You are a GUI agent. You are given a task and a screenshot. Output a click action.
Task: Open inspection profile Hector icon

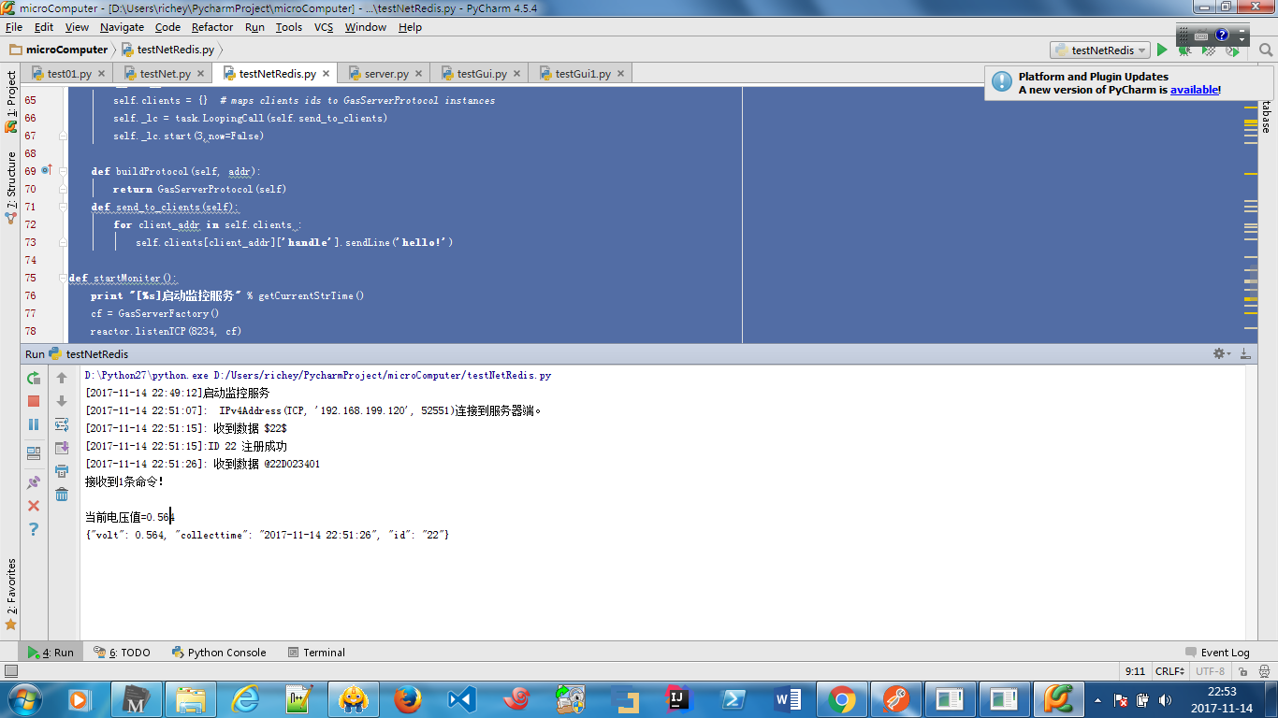point(1262,671)
